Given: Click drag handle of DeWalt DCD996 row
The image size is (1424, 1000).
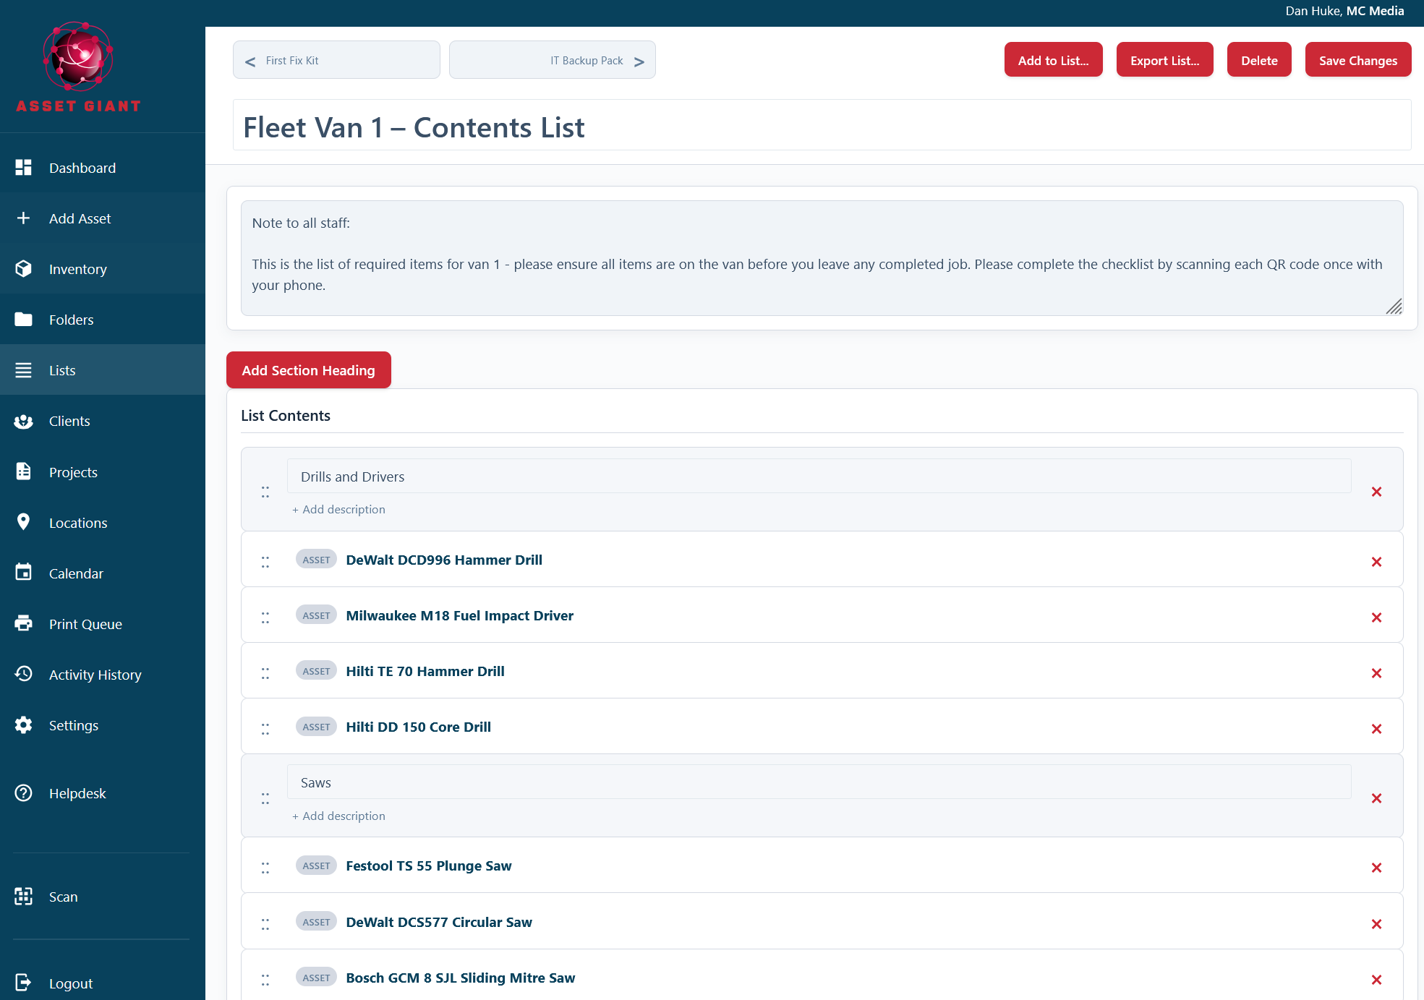Looking at the screenshot, I should coord(265,562).
